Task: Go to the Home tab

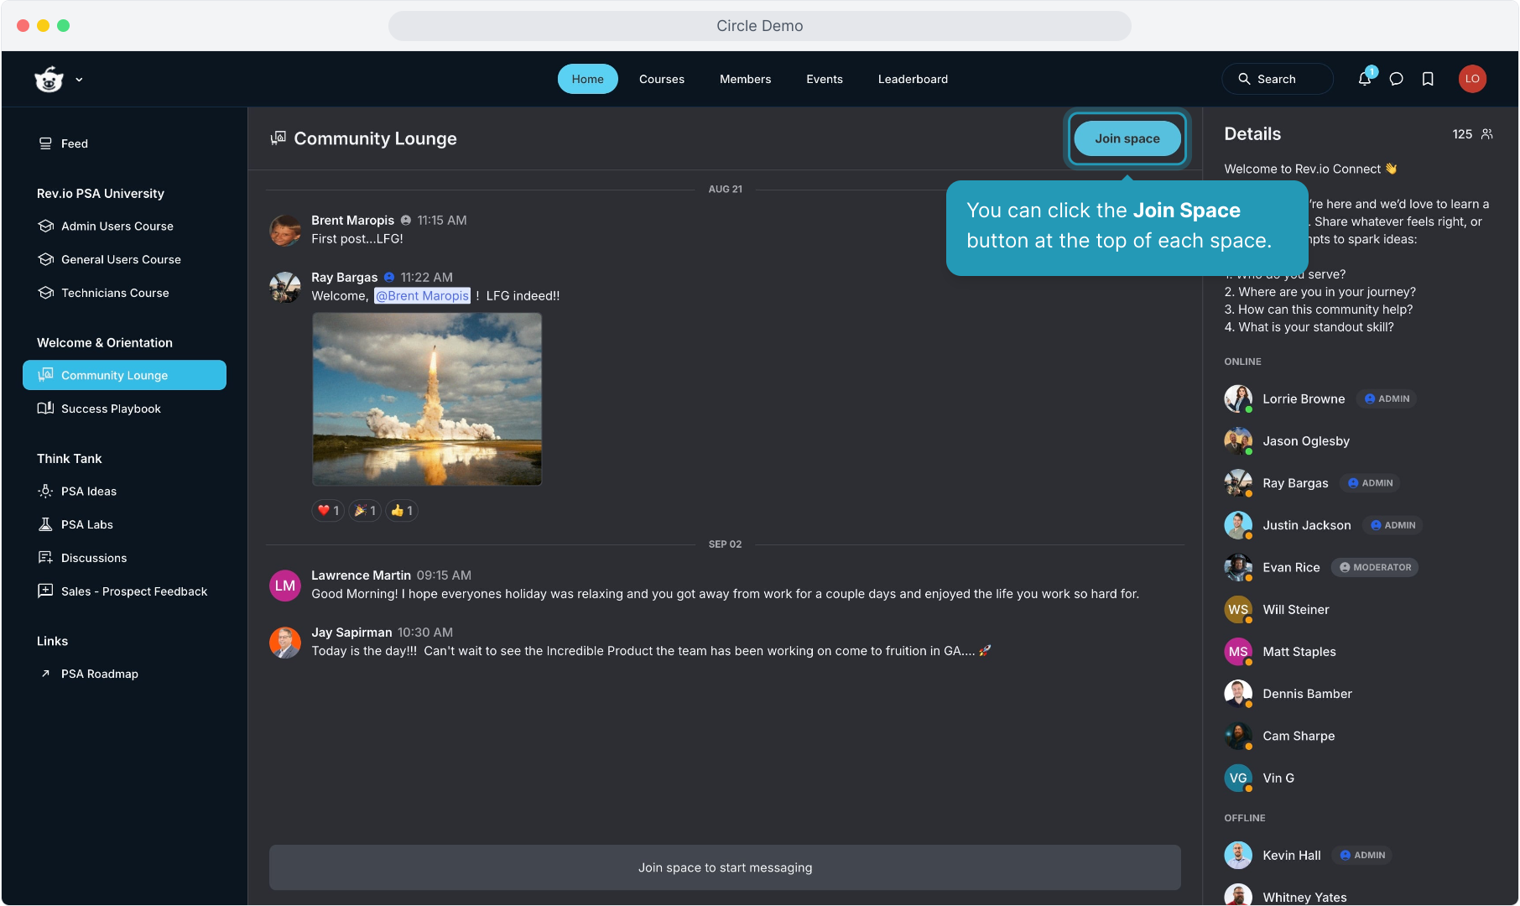Action: tap(587, 79)
